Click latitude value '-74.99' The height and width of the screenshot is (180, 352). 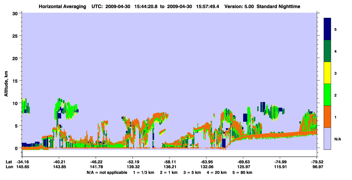pyautogui.click(x=280, y=162)
